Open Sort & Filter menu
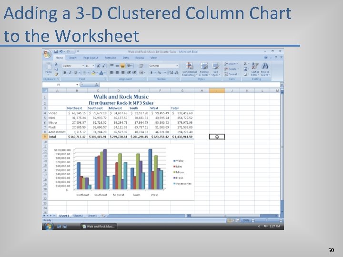 [255, 69]
